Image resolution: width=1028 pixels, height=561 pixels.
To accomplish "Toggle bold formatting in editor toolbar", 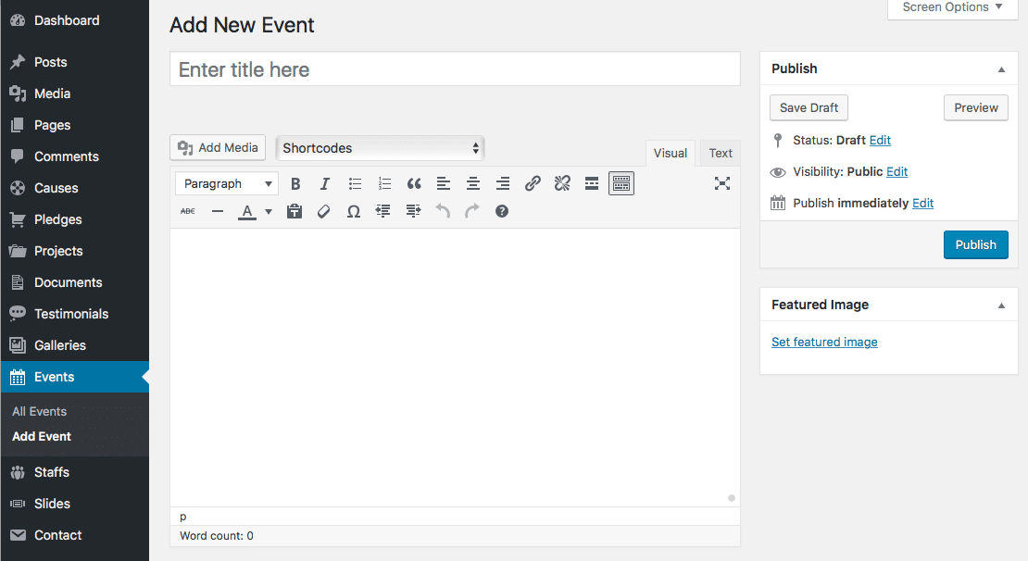I will [295, 184].
